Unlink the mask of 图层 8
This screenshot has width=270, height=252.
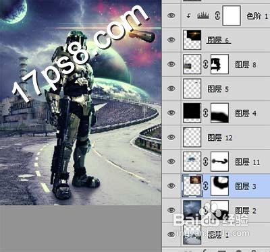tap(205, 64)
